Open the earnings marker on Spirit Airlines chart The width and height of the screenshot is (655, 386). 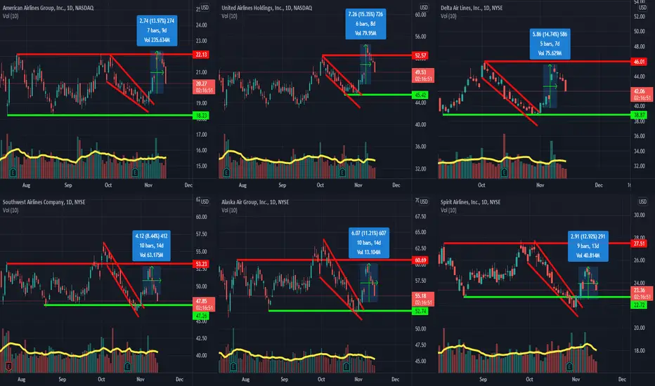coord(569,366)
